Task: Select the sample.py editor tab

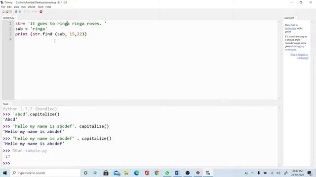Action: pyautogui.click(x=8, y=18)
